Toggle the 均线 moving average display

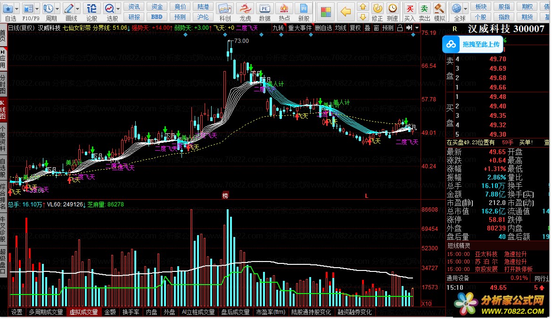[340, 28]
